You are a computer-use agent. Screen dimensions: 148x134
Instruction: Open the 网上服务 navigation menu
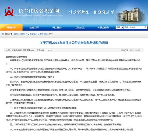click(57, 27)
